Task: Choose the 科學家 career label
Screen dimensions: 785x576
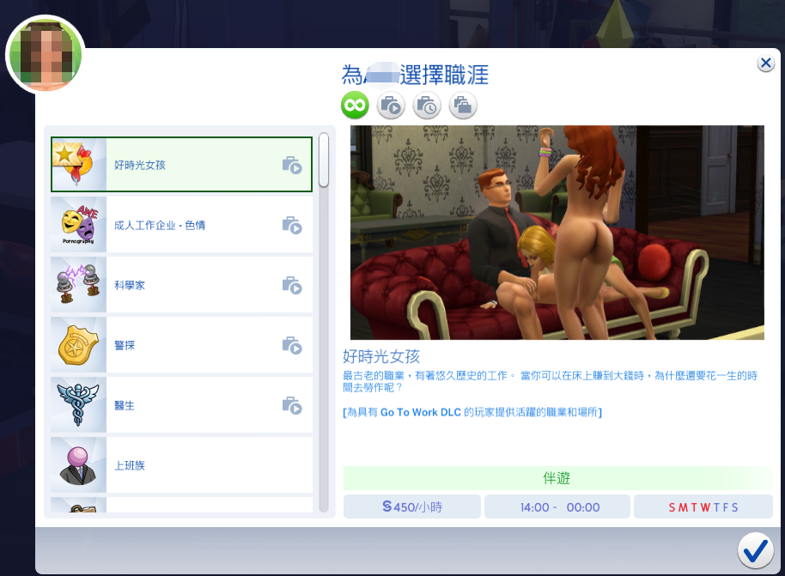Action: 129,285
